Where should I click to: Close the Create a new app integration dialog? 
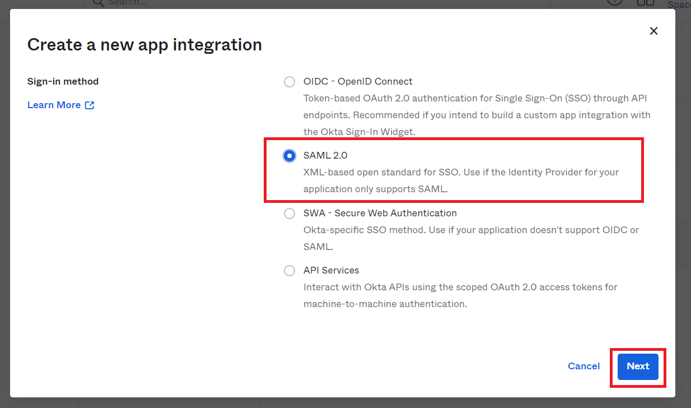653,31
